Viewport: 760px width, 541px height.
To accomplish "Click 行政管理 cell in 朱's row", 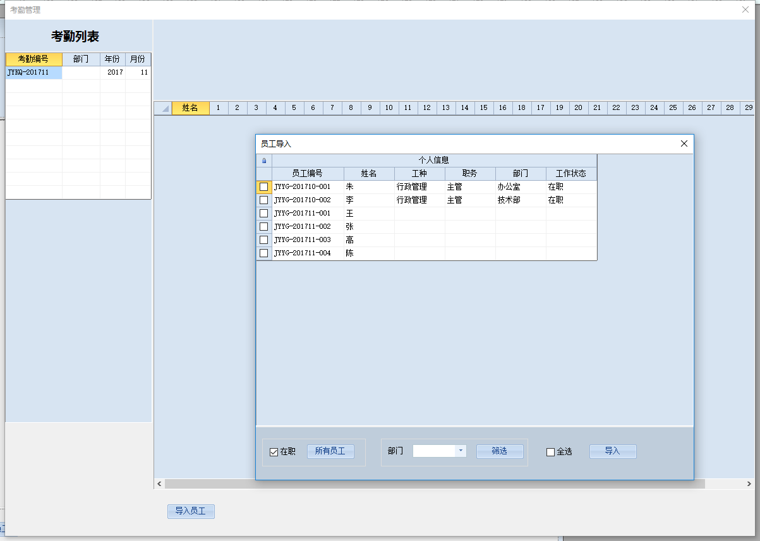I will pos(419,187).
